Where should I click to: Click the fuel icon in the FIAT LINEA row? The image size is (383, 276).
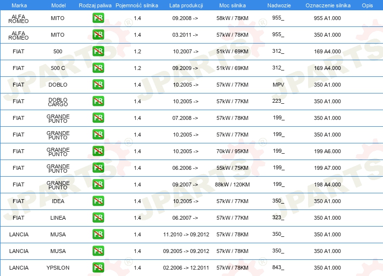point(98,217)
